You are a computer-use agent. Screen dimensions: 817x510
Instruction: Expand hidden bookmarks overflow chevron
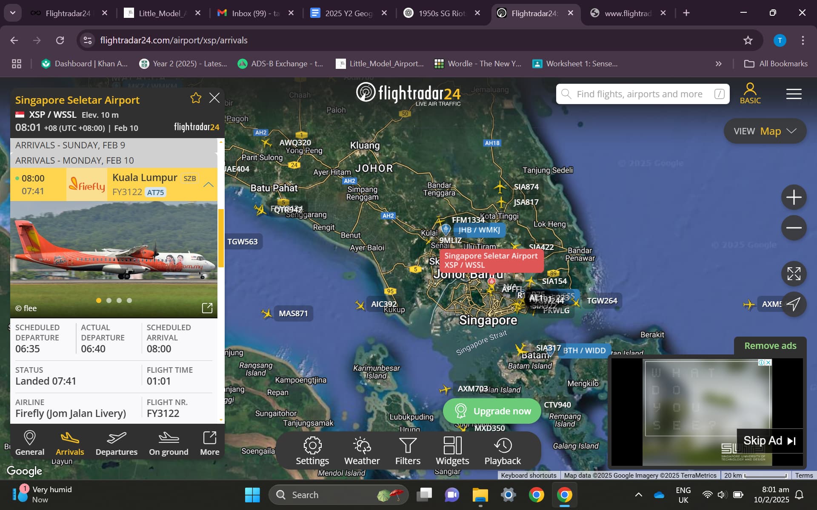point(718,64)
